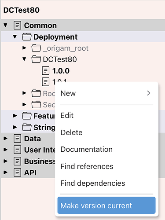Click the _origam_root folder icon
This screenshot has height=220, width=165.
(x=36, y=48)
